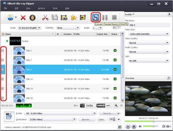
Task: Toggle AMD APP GPU acceleration
Action: 104,105
